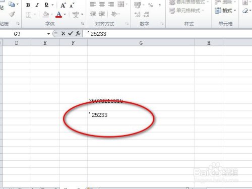Align text right

coord(111,4)
